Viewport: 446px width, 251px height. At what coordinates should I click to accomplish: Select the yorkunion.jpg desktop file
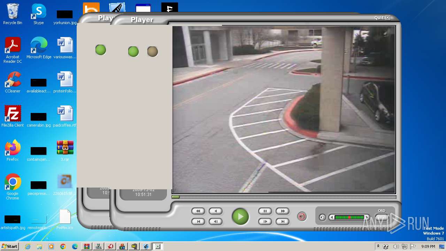coord(65,17)
